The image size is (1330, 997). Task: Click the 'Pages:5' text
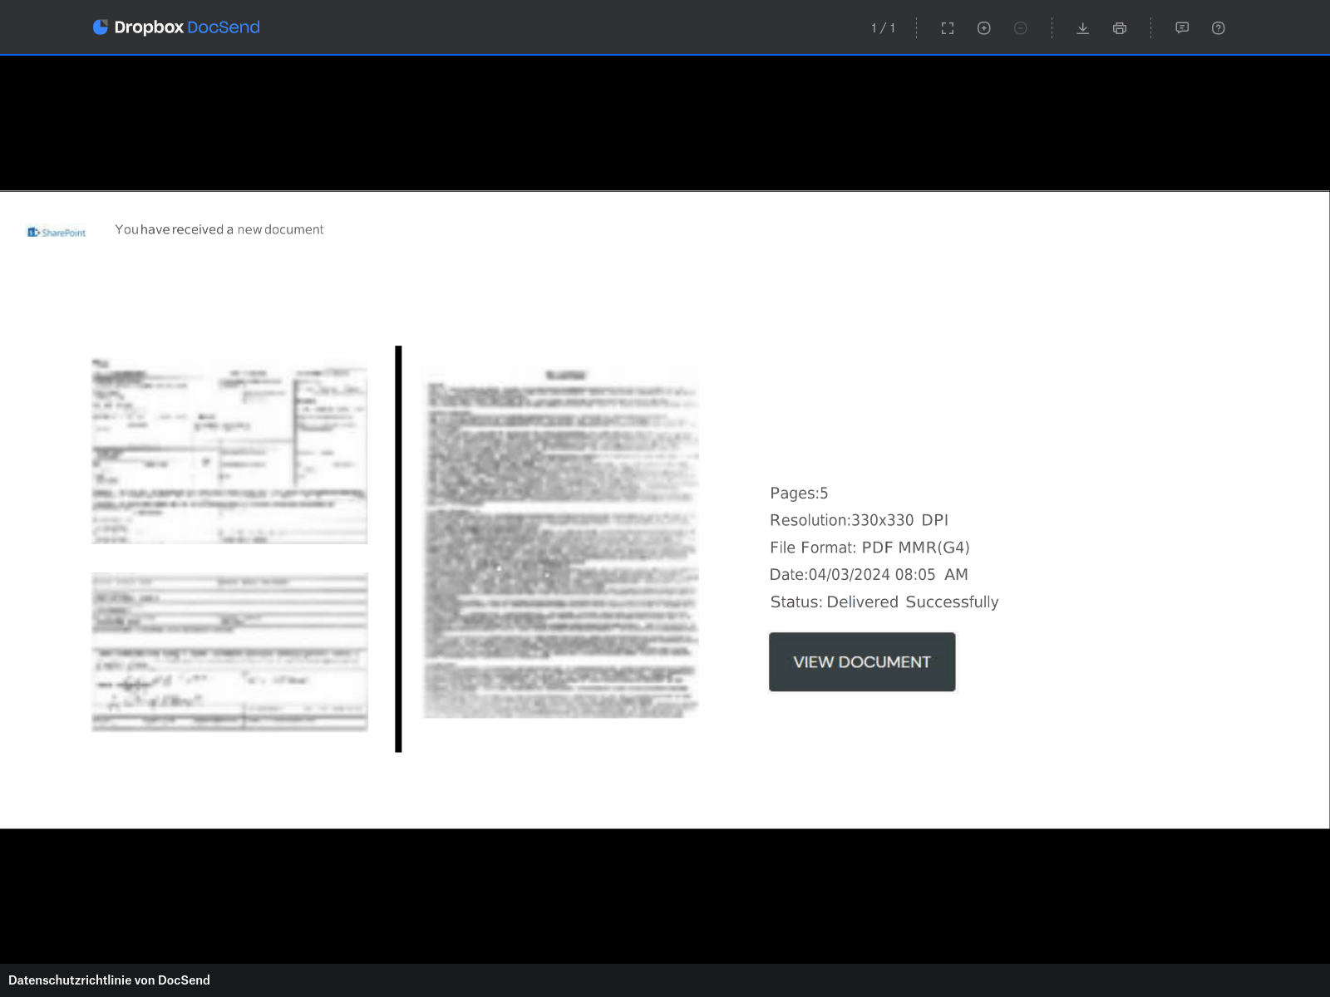799,494
